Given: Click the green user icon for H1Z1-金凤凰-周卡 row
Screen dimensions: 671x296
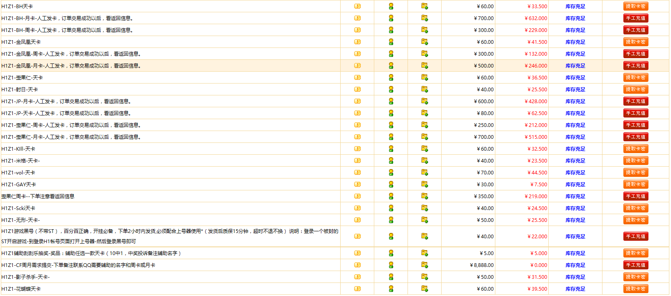Looking at the screenshot, I should point(391,54).
